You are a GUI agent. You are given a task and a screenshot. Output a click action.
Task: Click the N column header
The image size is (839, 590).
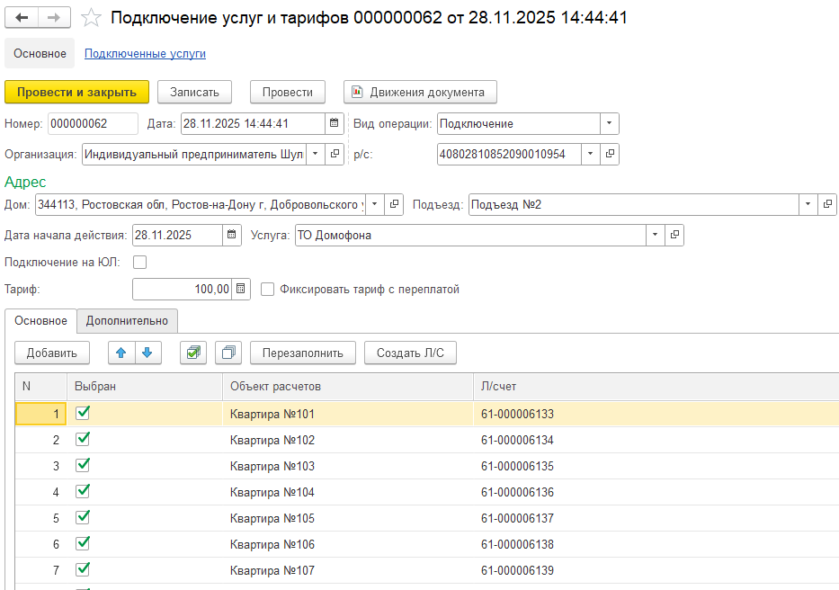(x=40, y=387)
